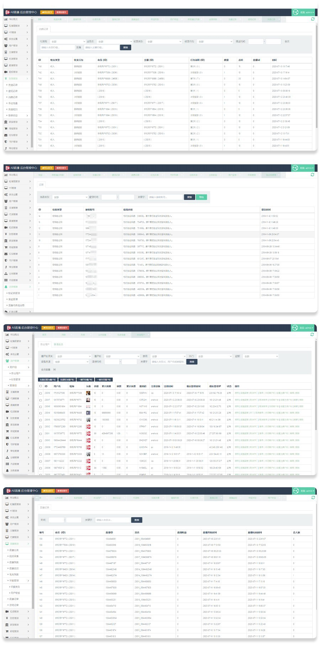320x645 pixels.
Task: Tick select-all checkbox in users table header
Action: 41,386
